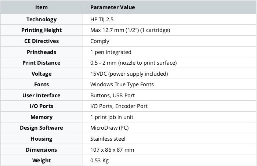Click Windows True Type Fonts text
The image size is (257, 166).
(x=122, y=84)
